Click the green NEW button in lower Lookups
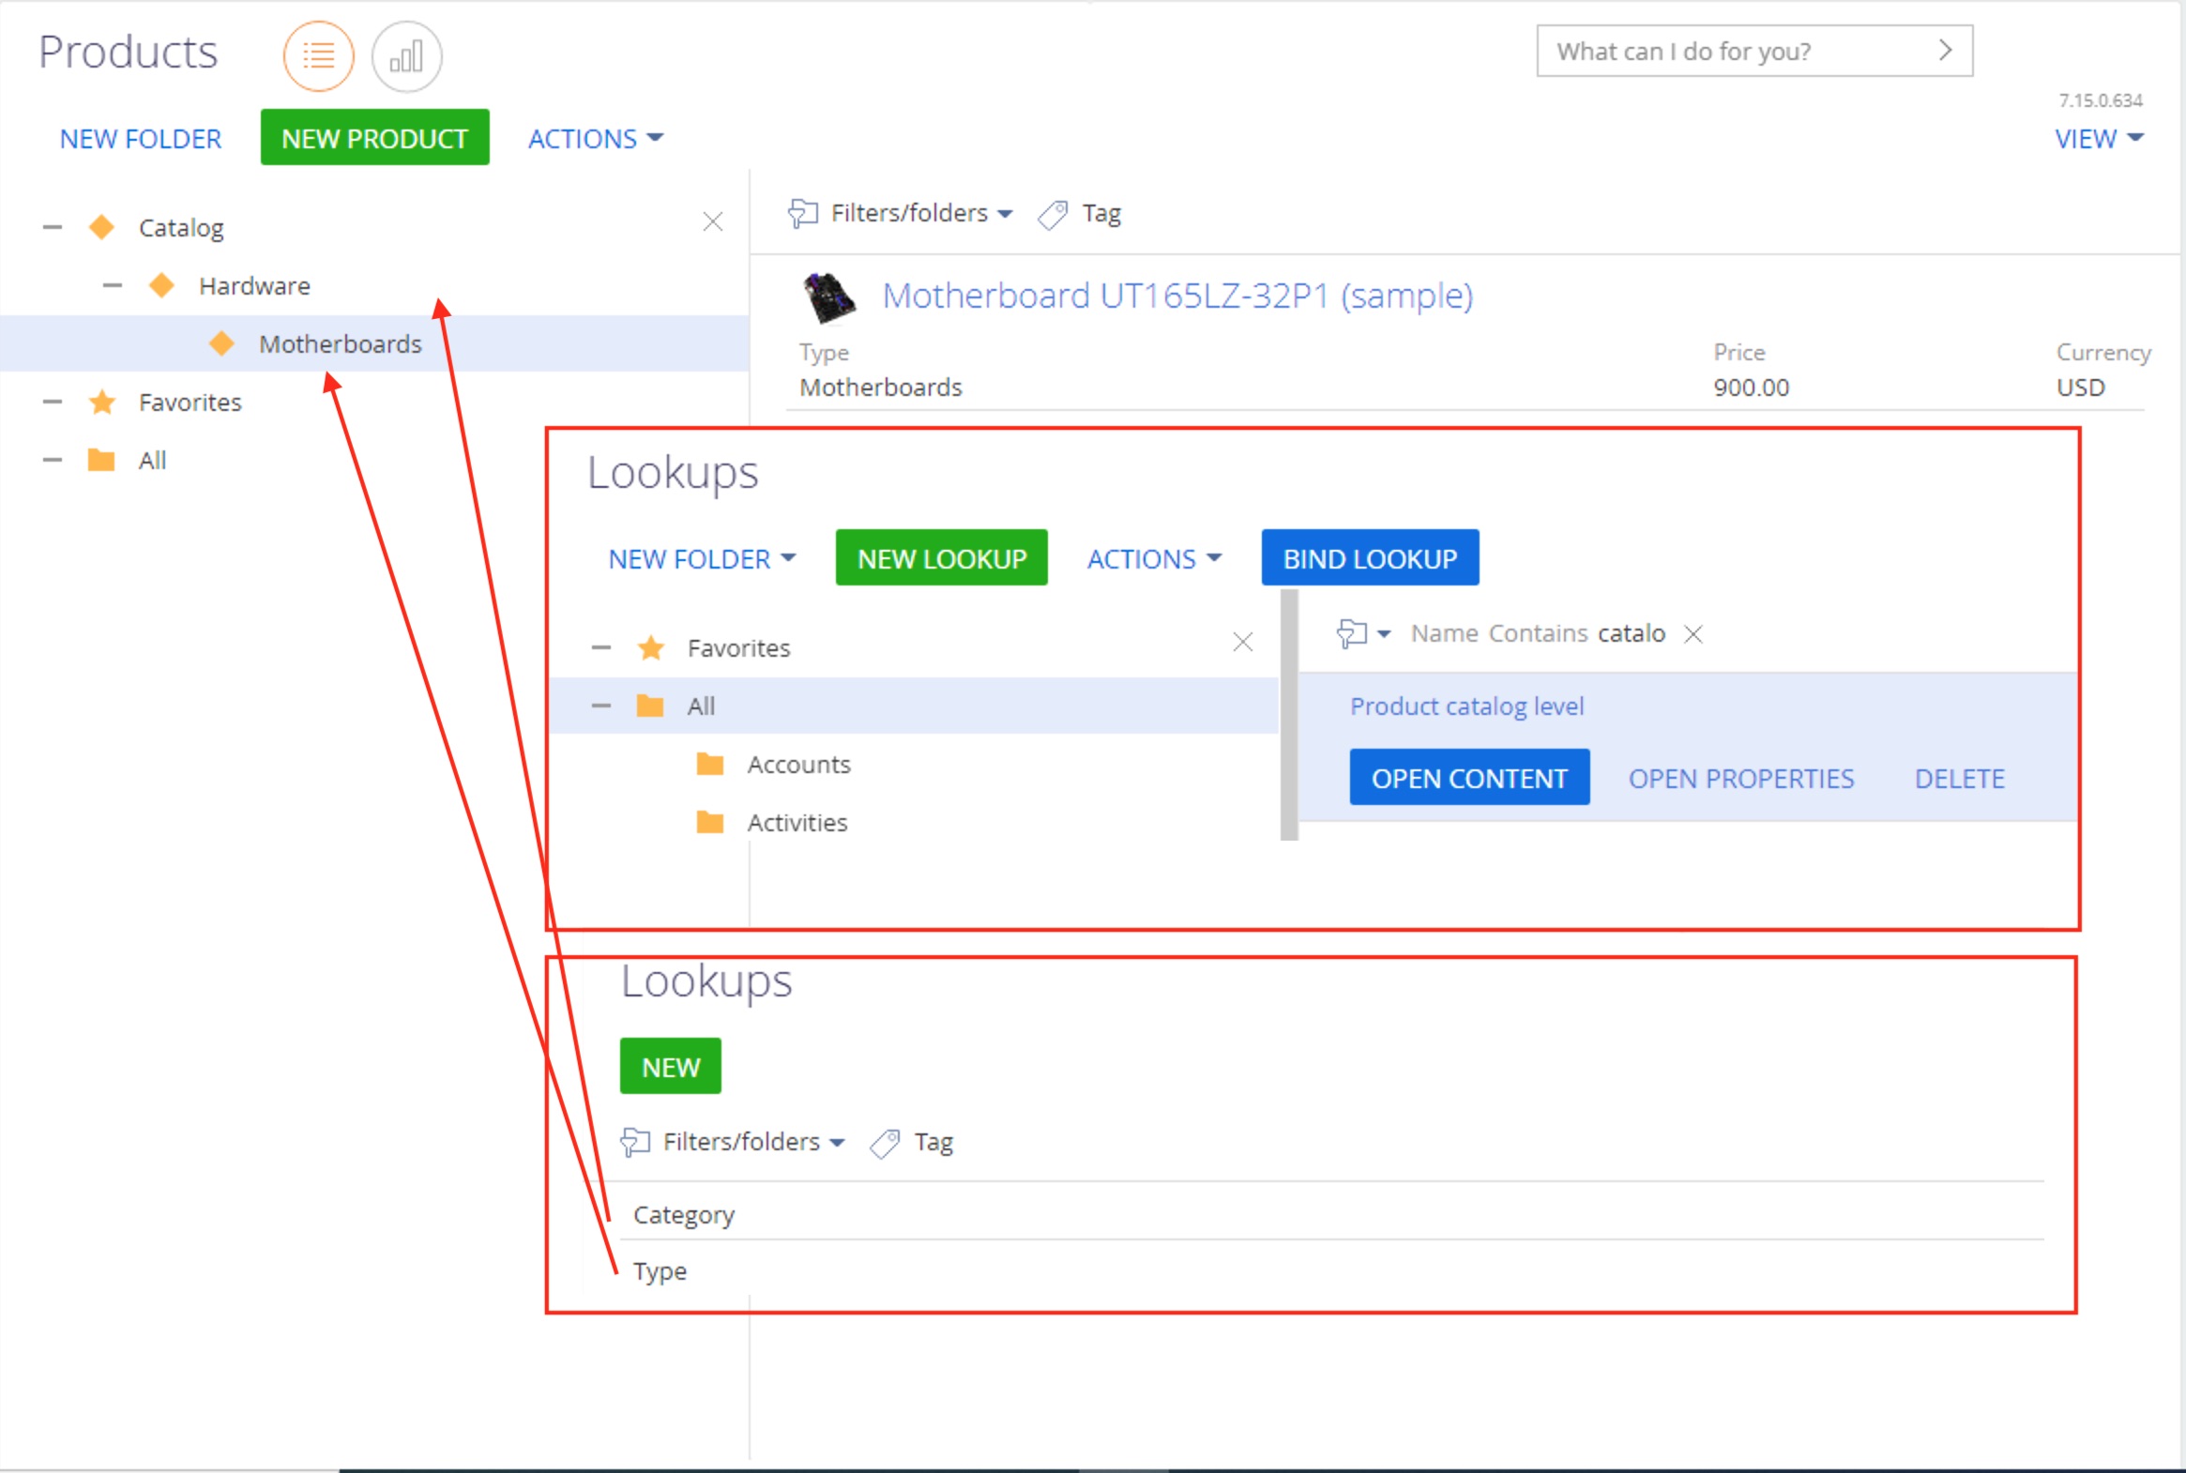The image size is (2186, 1473). [671, 1066]
